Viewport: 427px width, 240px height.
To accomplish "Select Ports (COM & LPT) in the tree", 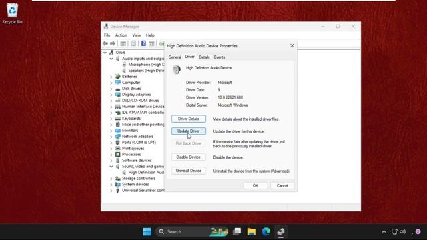I will click(x=139, y=142).
